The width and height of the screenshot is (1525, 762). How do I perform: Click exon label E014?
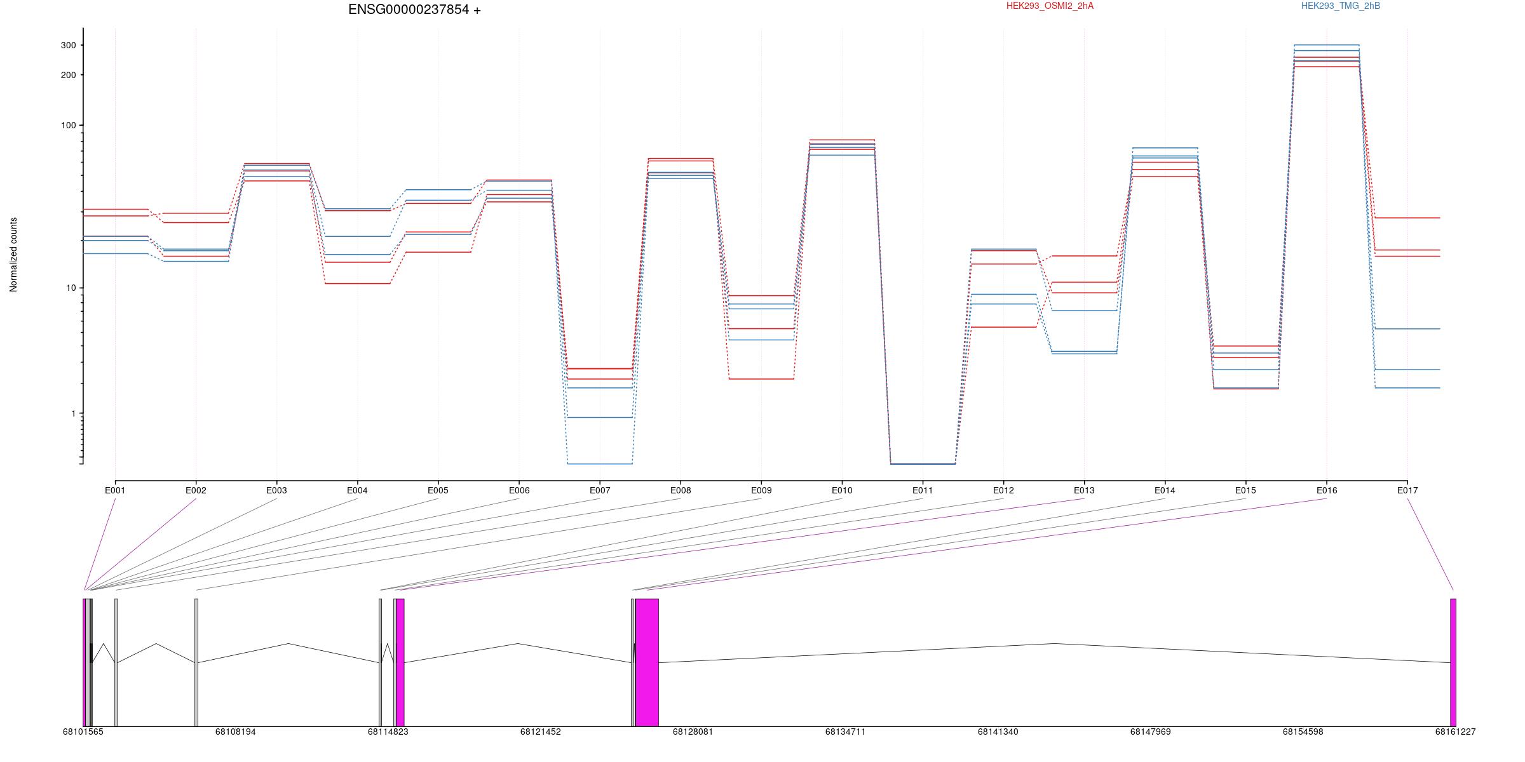1165,490
